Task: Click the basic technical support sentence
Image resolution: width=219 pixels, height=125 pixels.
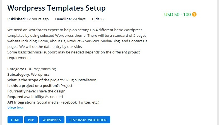Action: [x=74, y=52]
